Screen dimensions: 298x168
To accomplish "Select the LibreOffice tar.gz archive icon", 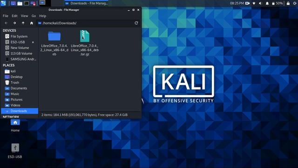I will coord(85,36).
